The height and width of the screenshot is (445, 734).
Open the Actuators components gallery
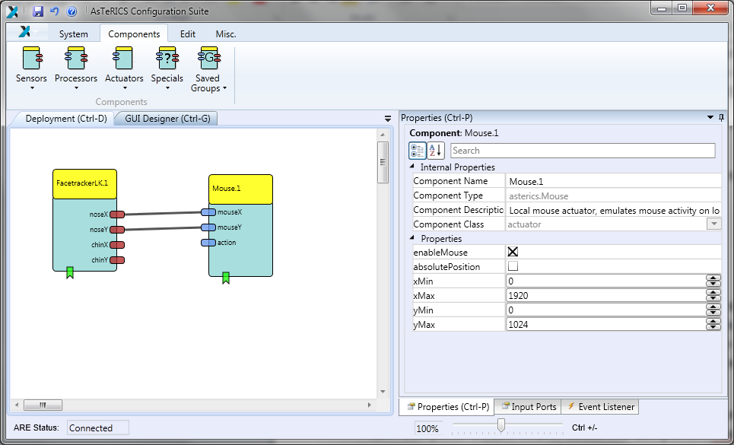(124, 68)
